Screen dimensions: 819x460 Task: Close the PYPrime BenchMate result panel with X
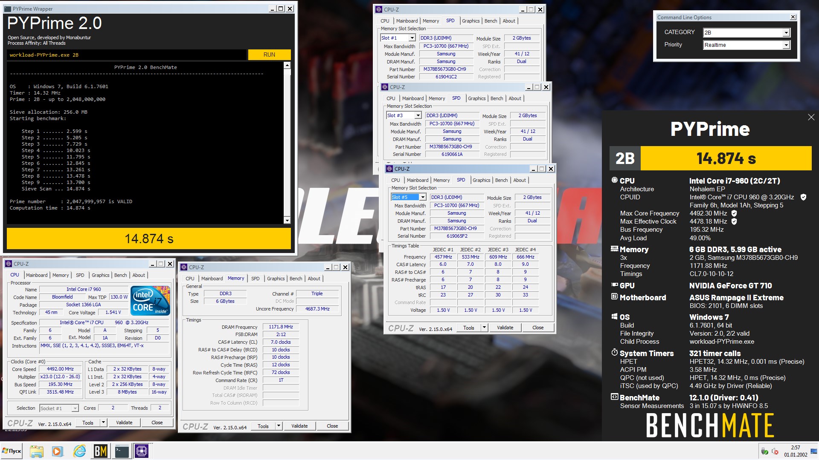tap(811, 117)
